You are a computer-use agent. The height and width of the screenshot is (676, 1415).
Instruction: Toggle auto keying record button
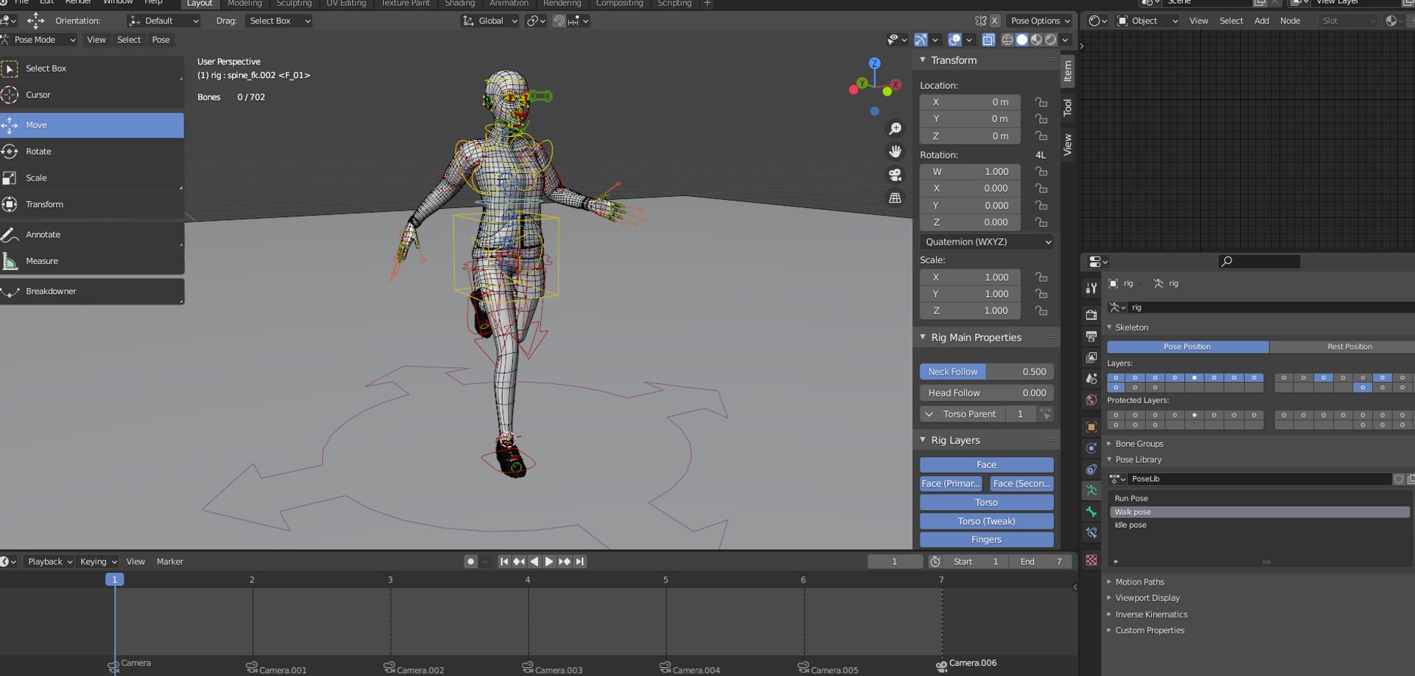click(470, 562)
